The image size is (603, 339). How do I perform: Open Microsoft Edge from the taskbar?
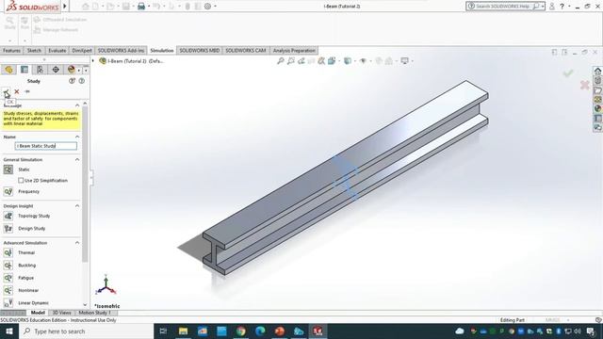point(260,331)
